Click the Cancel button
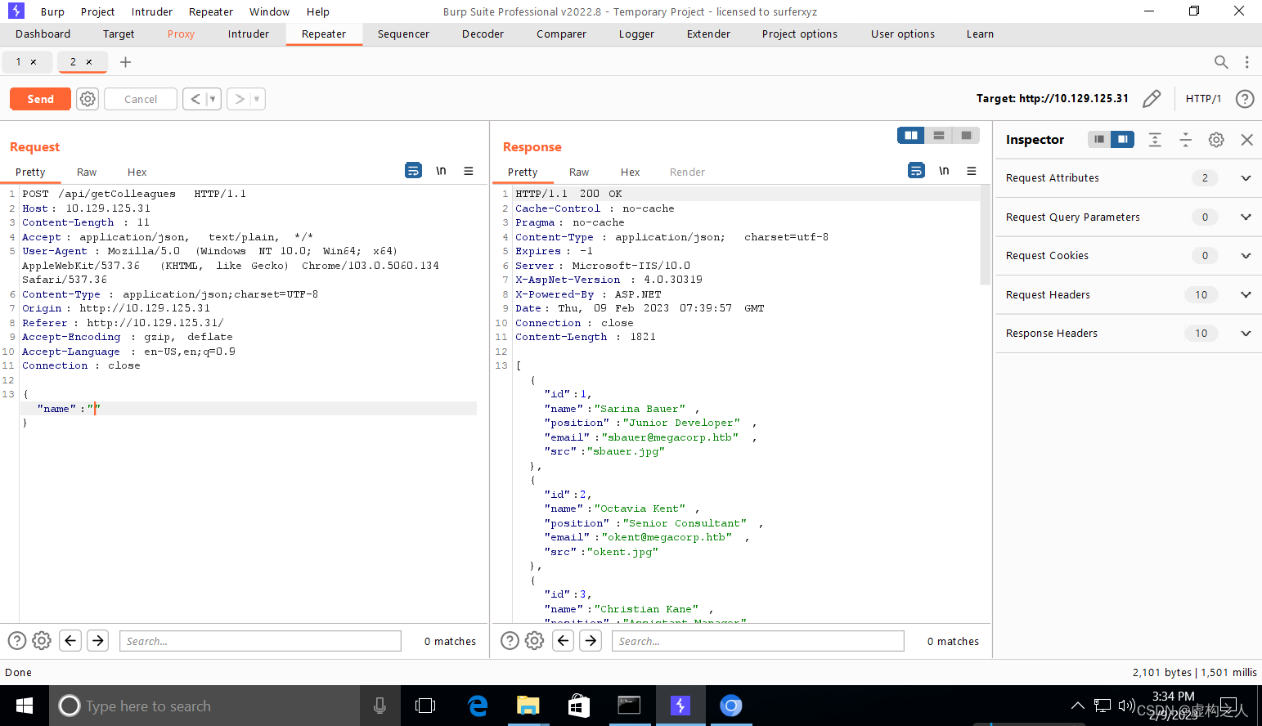 click(141, 99)
